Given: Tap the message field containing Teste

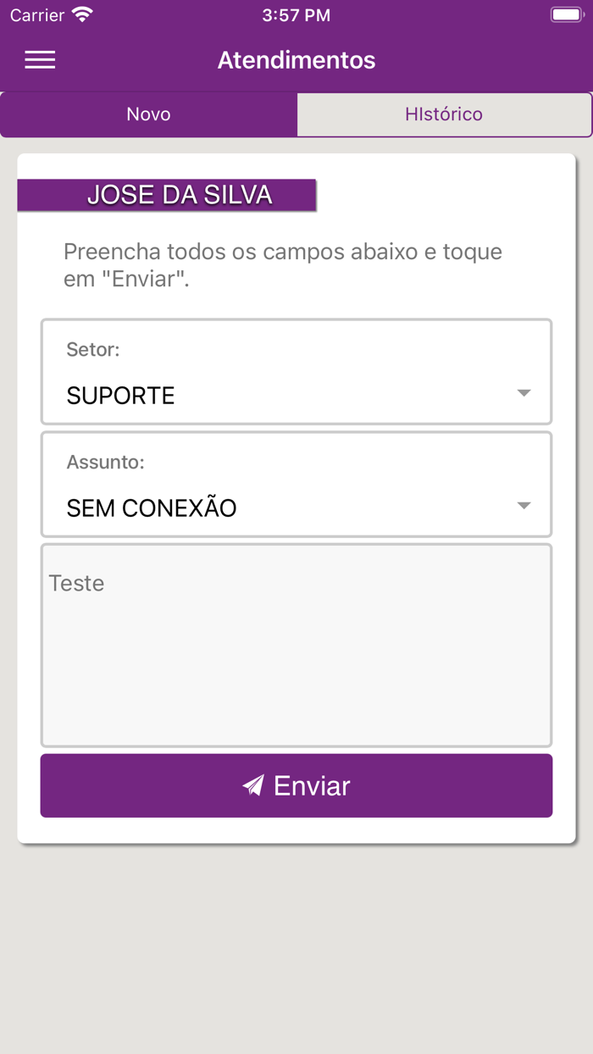Looking at the screenshot, I should 296,644.
